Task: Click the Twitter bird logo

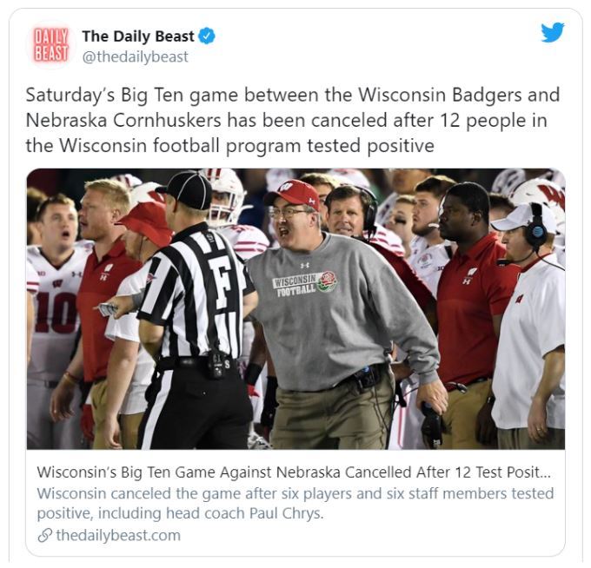Action: click(552, 33)
